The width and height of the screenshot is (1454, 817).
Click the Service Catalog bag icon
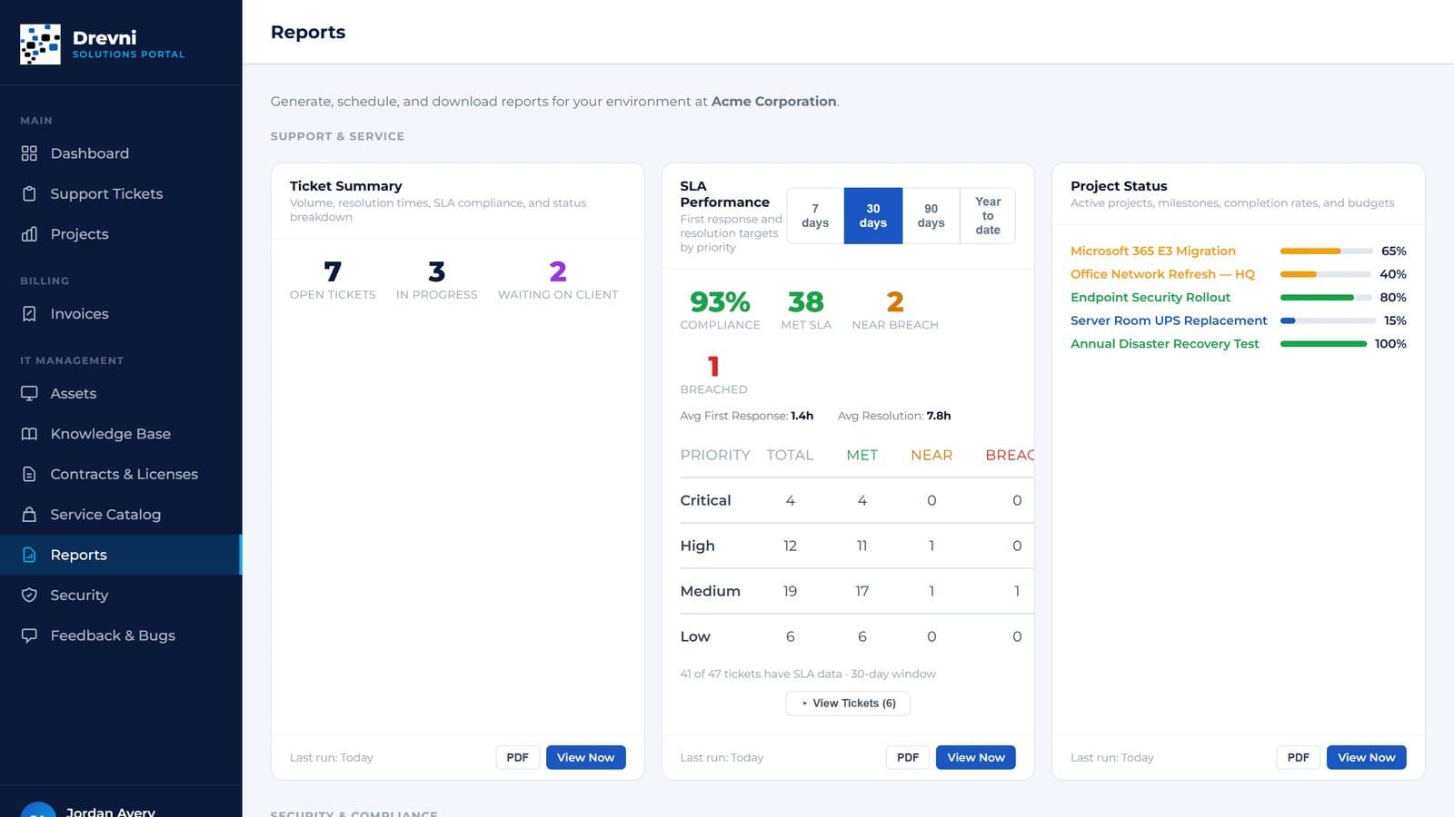(29, 515)
